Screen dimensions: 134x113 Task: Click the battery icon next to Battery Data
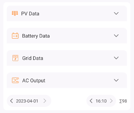point(15,36)
